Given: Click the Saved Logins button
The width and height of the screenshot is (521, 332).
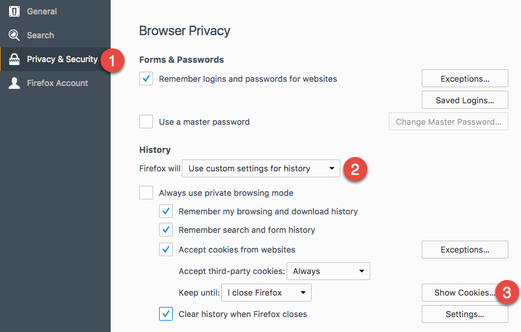Looking at the screenshot, I should tap(465, 100).
